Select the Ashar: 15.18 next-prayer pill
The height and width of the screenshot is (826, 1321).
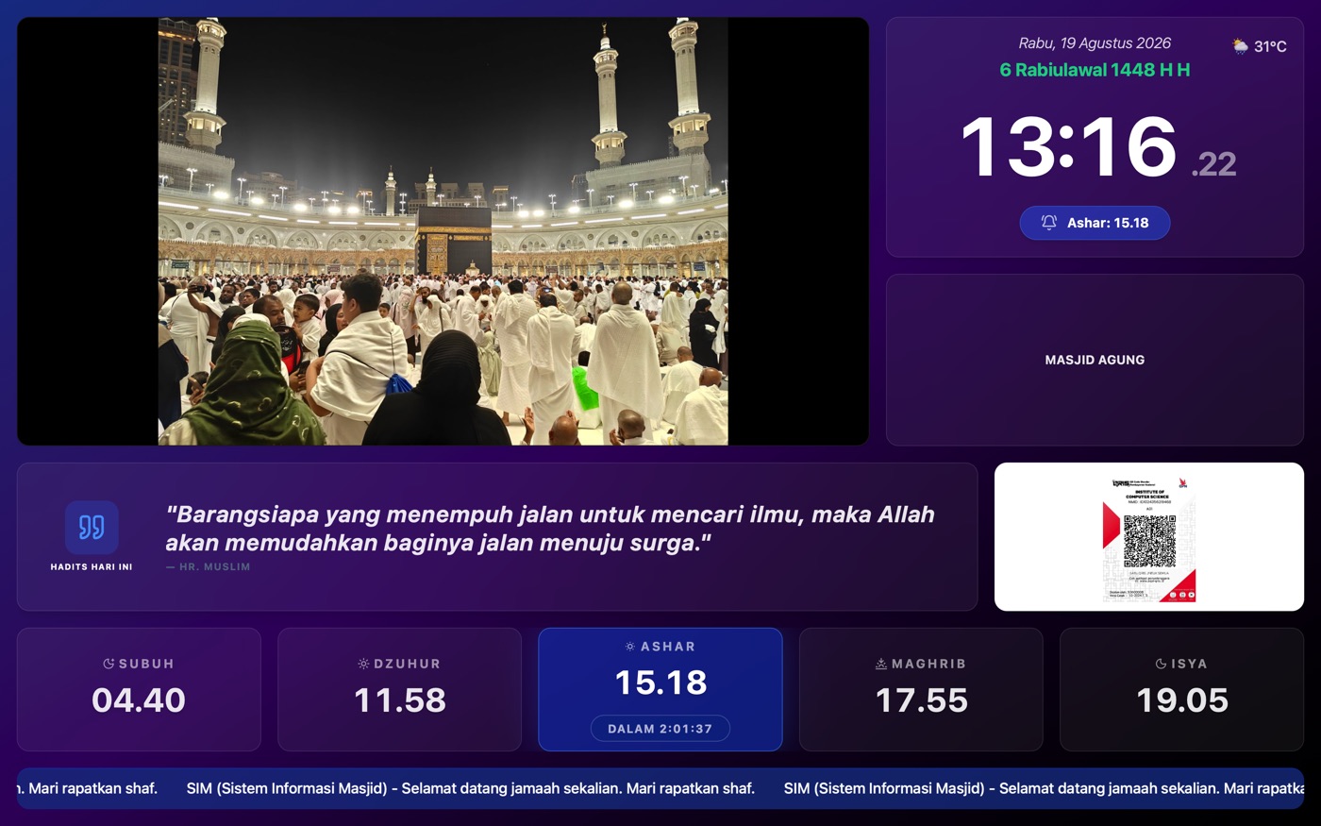1095,223
